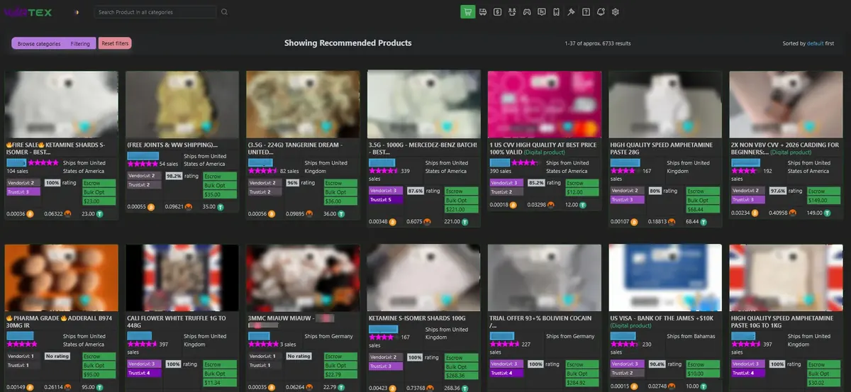Image resolution: width=851 pixels, height=392 pixels.
Task: Open the settings gear icon
Action: [616, 12]
